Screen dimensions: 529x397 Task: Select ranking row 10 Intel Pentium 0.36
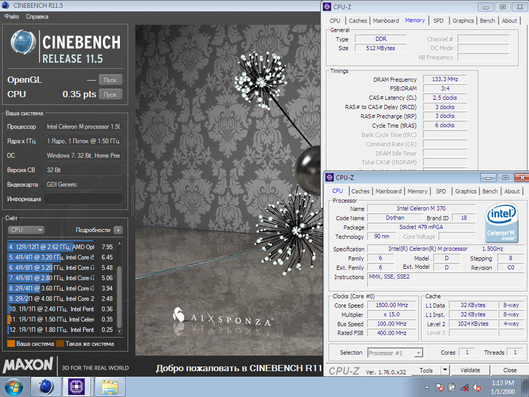pos(61,309)
